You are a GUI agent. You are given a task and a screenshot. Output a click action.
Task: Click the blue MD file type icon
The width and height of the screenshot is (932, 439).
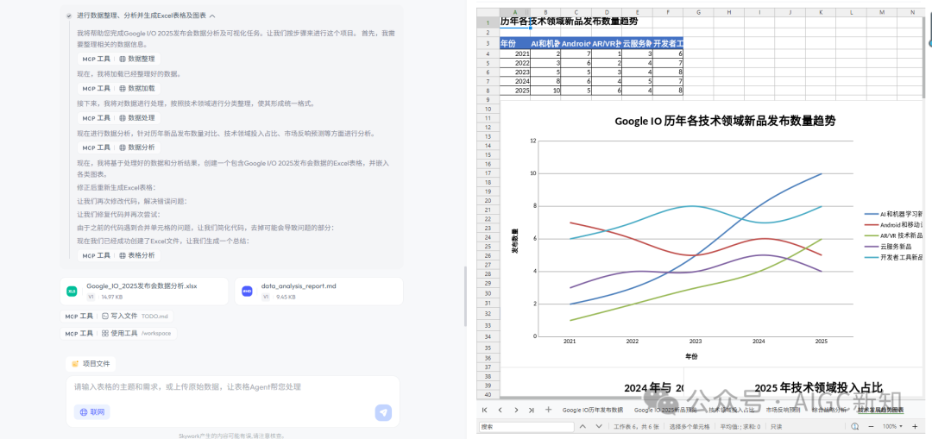click(247, 291)
